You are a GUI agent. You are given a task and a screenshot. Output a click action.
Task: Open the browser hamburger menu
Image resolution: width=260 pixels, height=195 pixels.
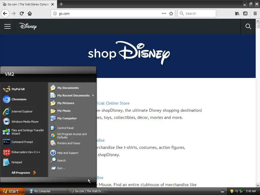[255, 13]
